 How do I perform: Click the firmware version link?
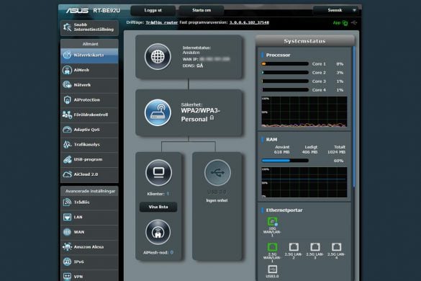click(249, 22)
